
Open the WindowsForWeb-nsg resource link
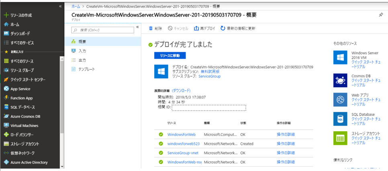[x=184, y=162]
